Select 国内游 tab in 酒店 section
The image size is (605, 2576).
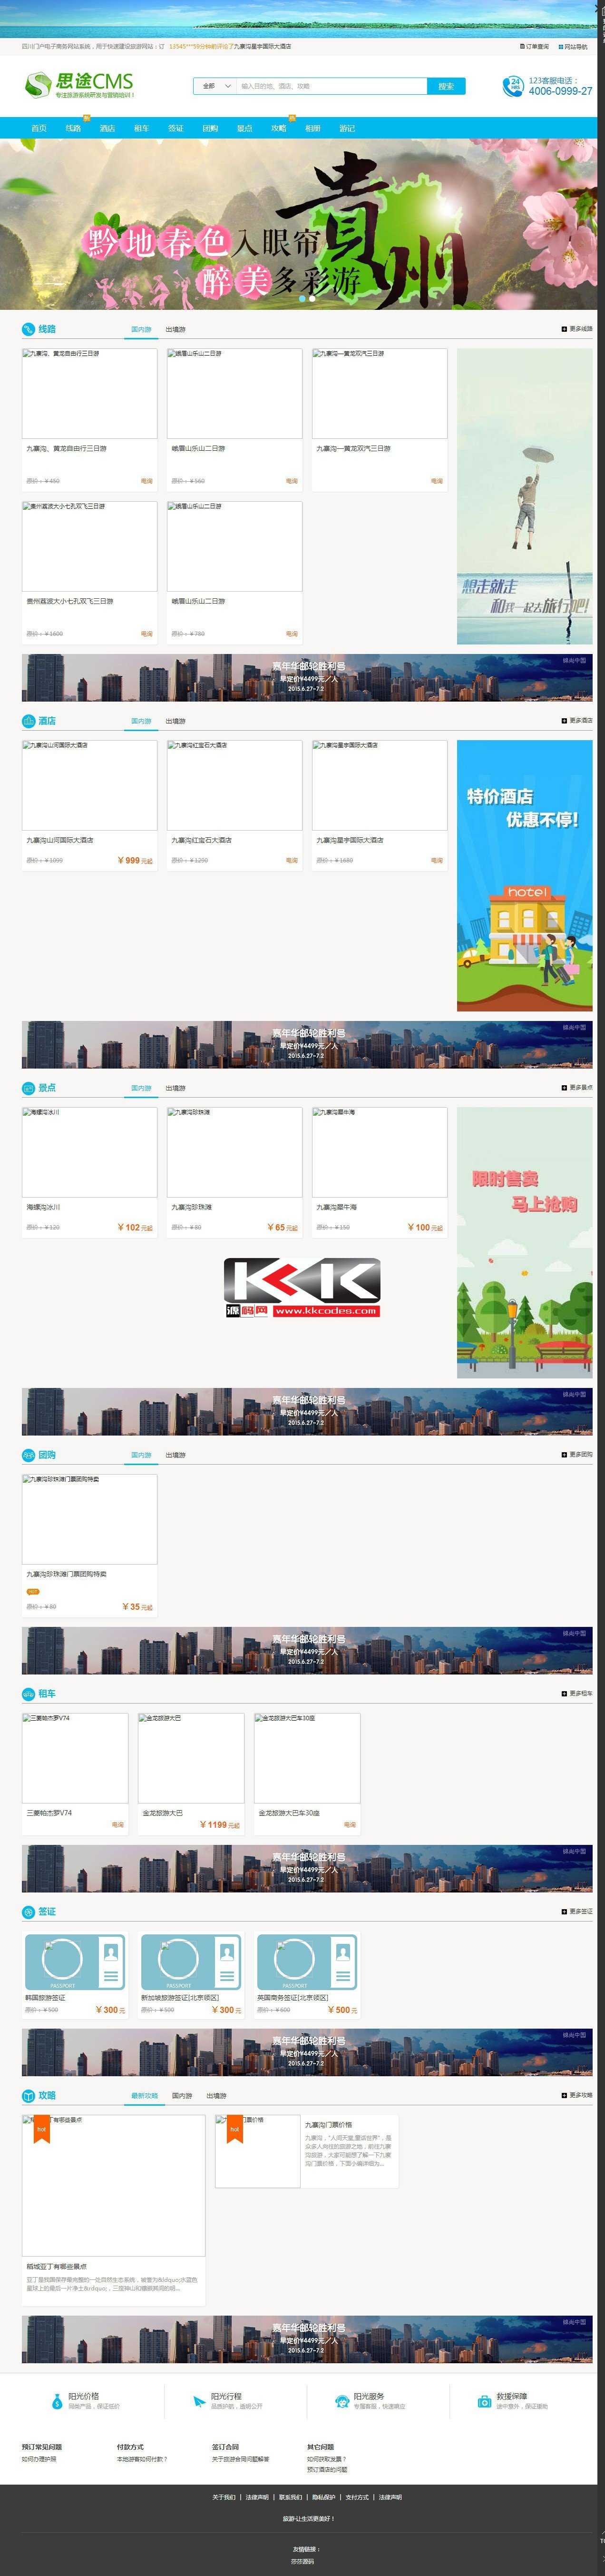tap(141, 721)
